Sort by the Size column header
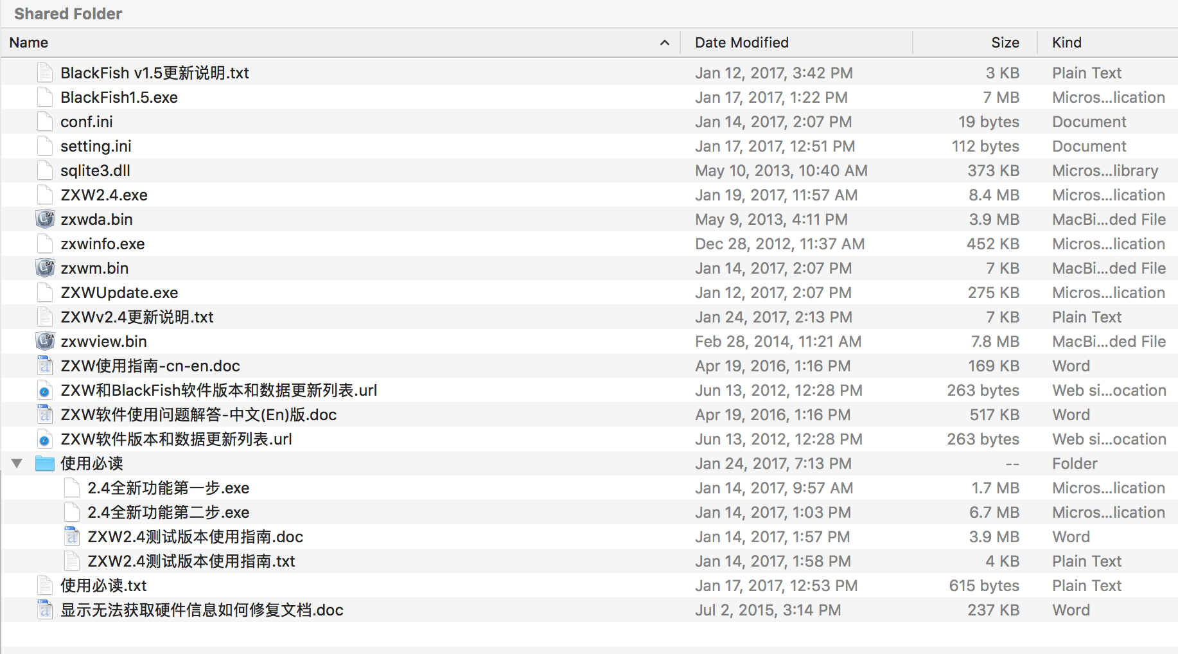This screenshot has height=654, width=1178. (975, 42)
